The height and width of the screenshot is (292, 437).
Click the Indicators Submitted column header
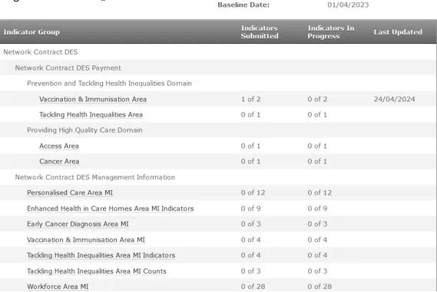(x=260, y=32)
